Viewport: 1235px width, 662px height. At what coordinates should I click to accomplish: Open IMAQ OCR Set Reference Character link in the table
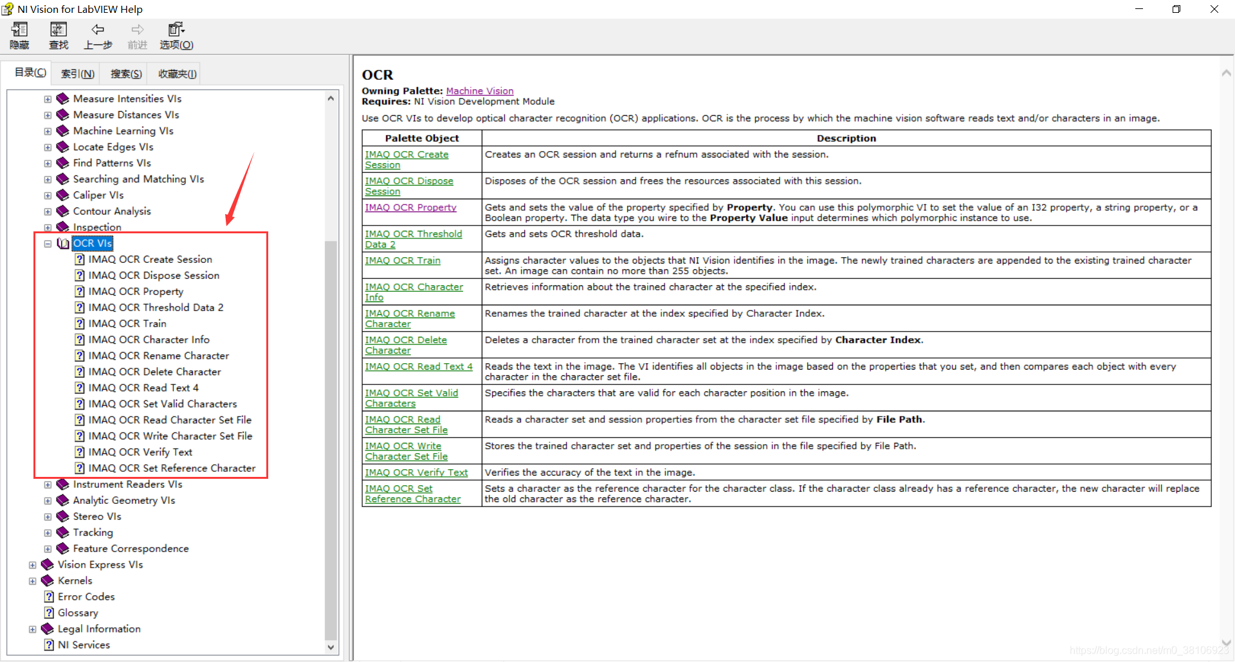(x=412, y=494)
